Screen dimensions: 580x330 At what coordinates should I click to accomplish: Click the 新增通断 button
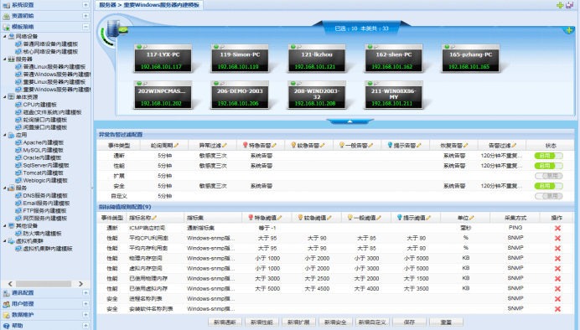[225, 322]
